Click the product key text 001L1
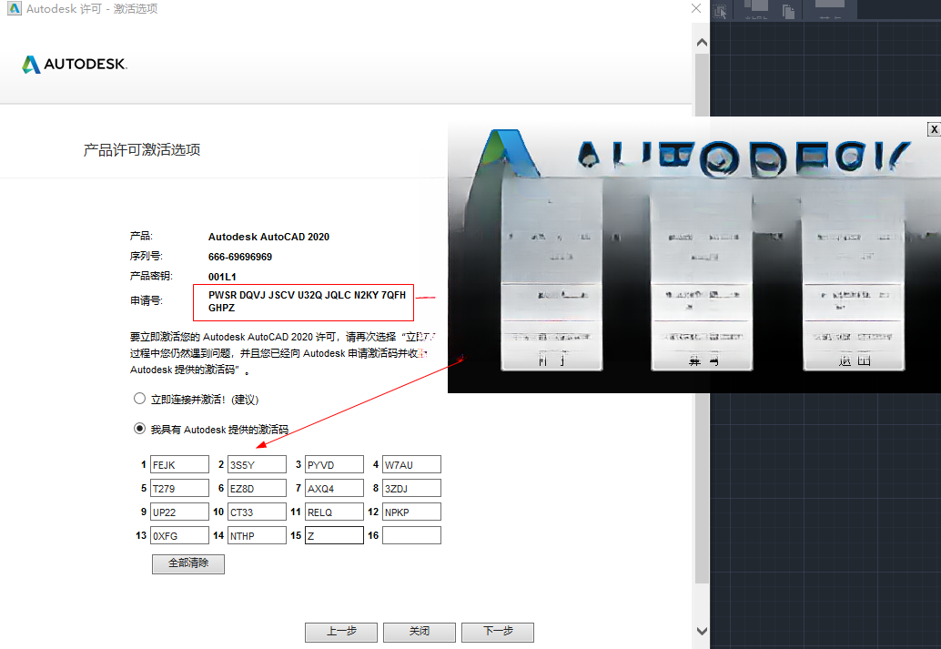 [x=222, y=277]
